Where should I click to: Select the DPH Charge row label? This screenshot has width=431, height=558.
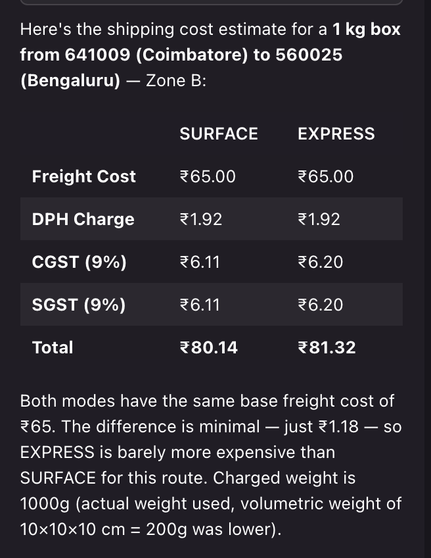tap(83, 219)
